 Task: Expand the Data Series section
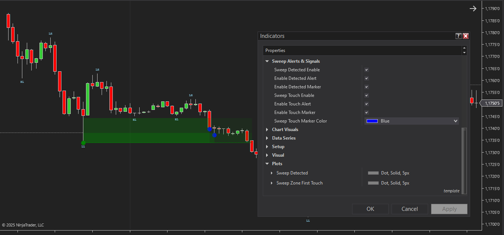(267, 138)
